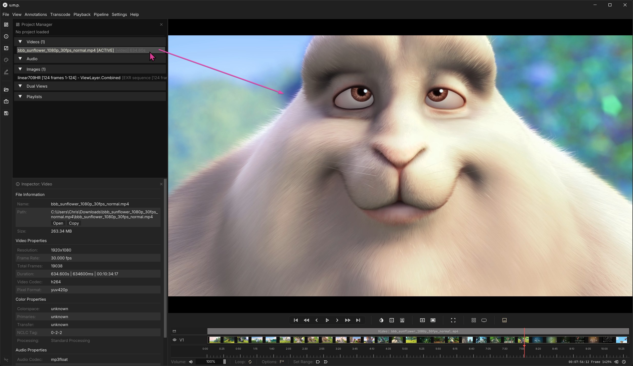Screen dimensions: 633x366
Task: Click the fullscreen icon below viewer
Action: 453,320
